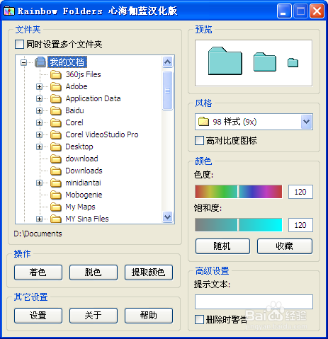The image size is (328, 339).
Task: Click the 随机 random color button
Action: [222, 246]
